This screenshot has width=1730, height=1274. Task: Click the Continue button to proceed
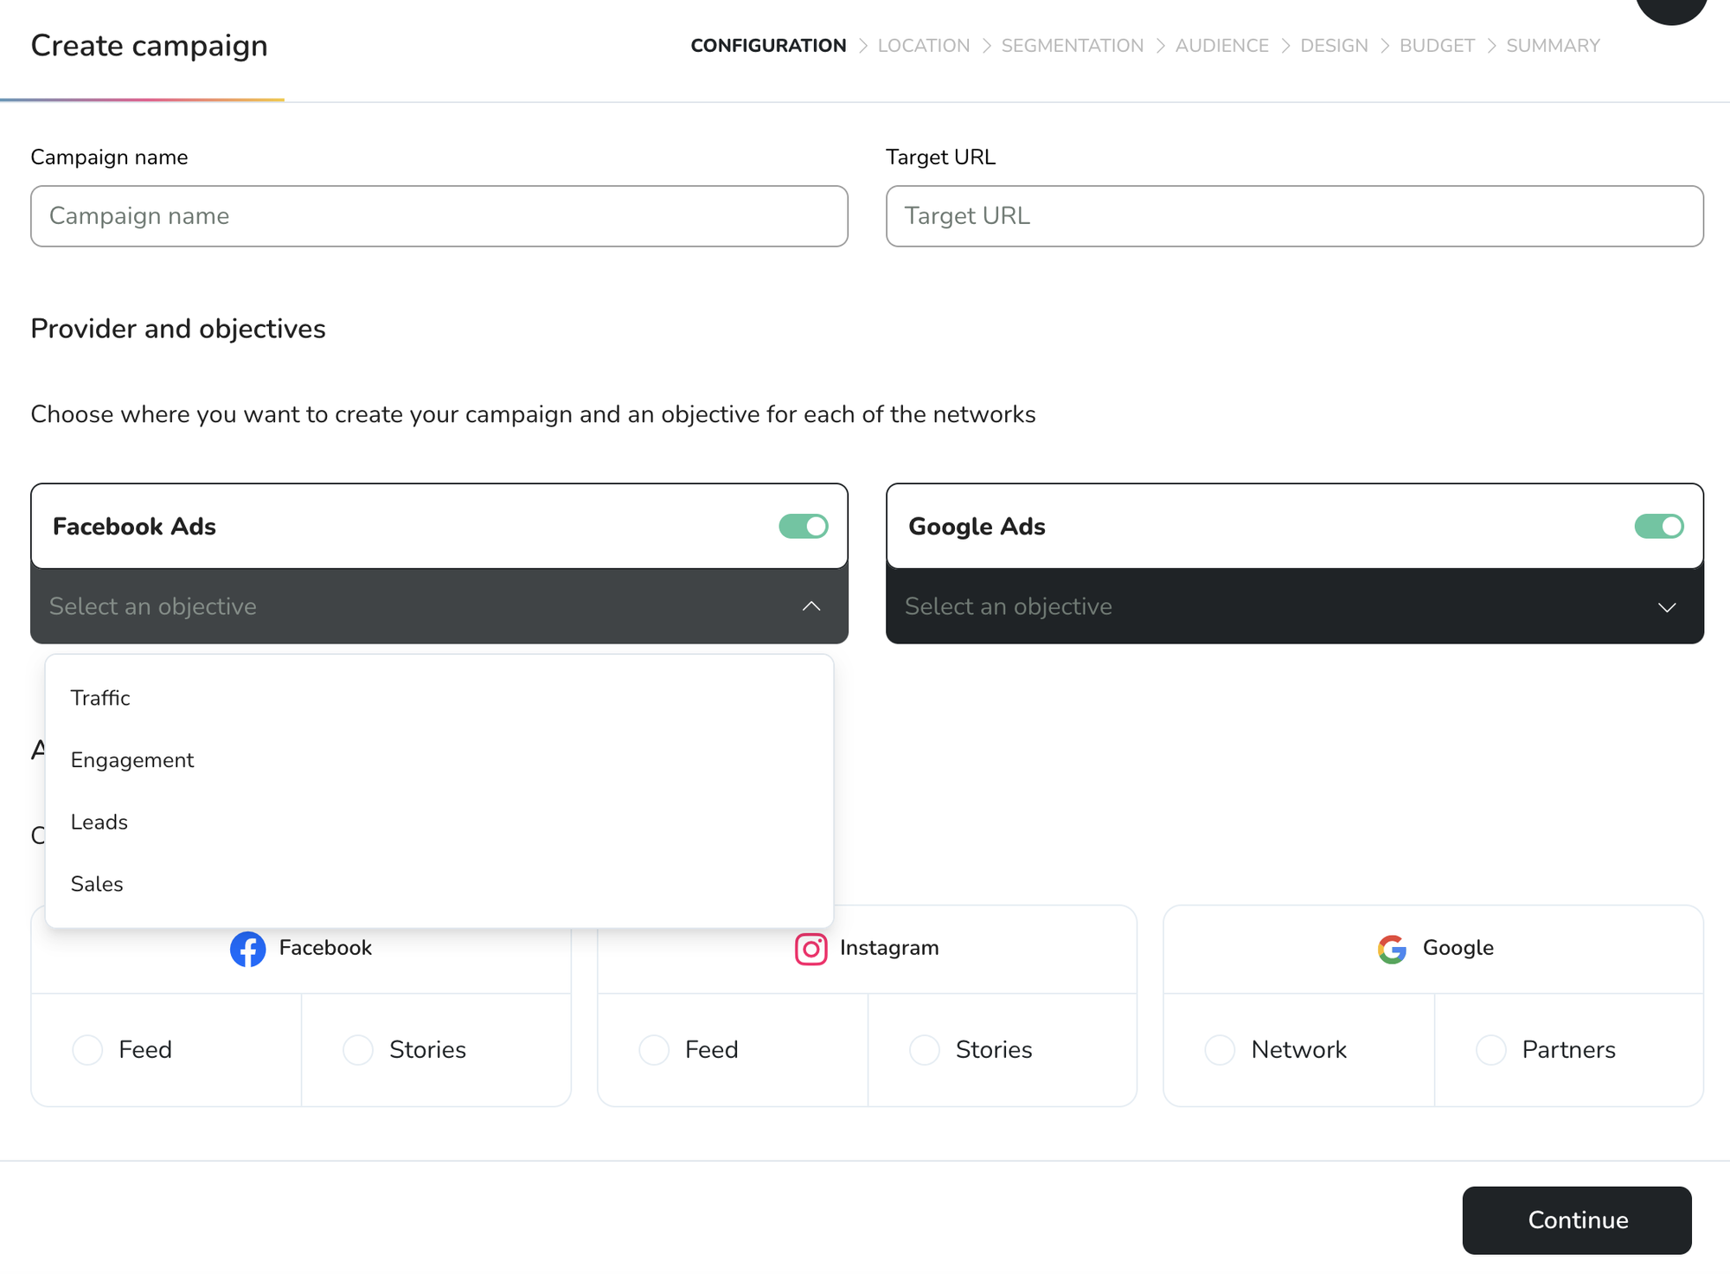(x=1579, y=1219)
